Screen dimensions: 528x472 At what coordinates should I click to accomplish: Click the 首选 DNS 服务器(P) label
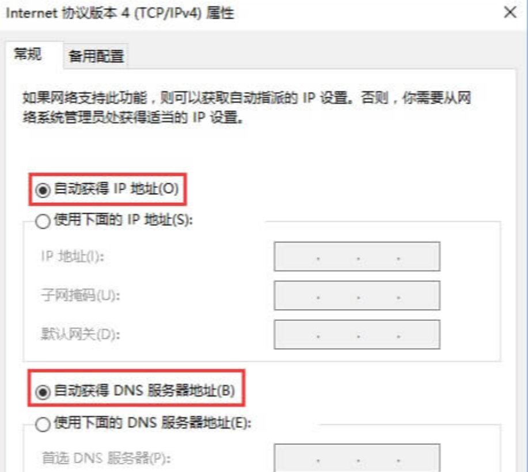[106, 458]
